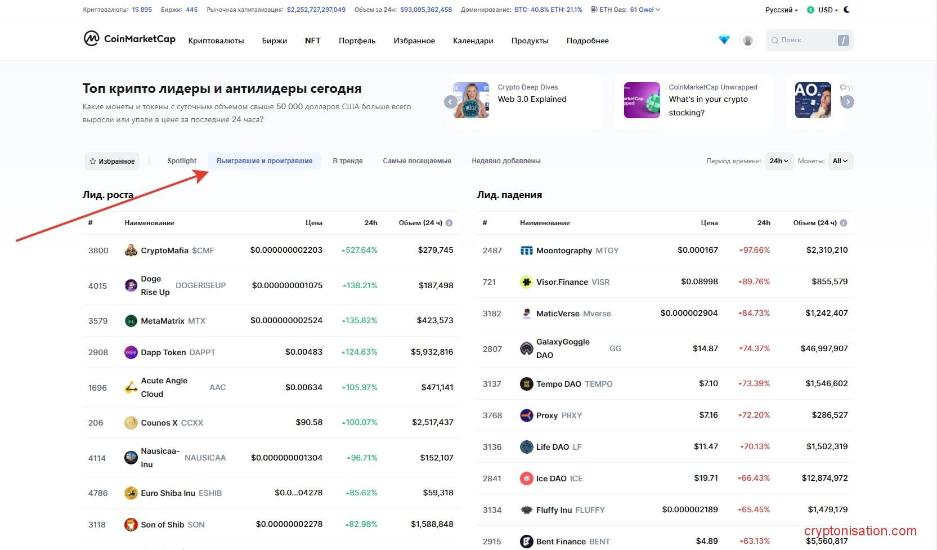
Task: Switch to the В тренде tab
Action: [347, 161]
